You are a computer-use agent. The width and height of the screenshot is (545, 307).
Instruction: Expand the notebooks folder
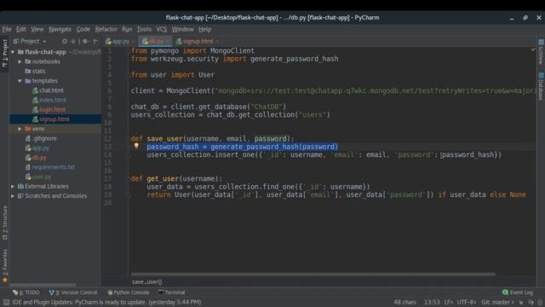pyautogui.click(x=20, y=61)
